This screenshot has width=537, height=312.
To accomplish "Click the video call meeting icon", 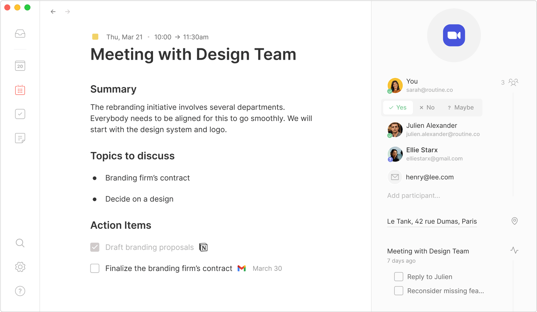I will coord(454,35).
